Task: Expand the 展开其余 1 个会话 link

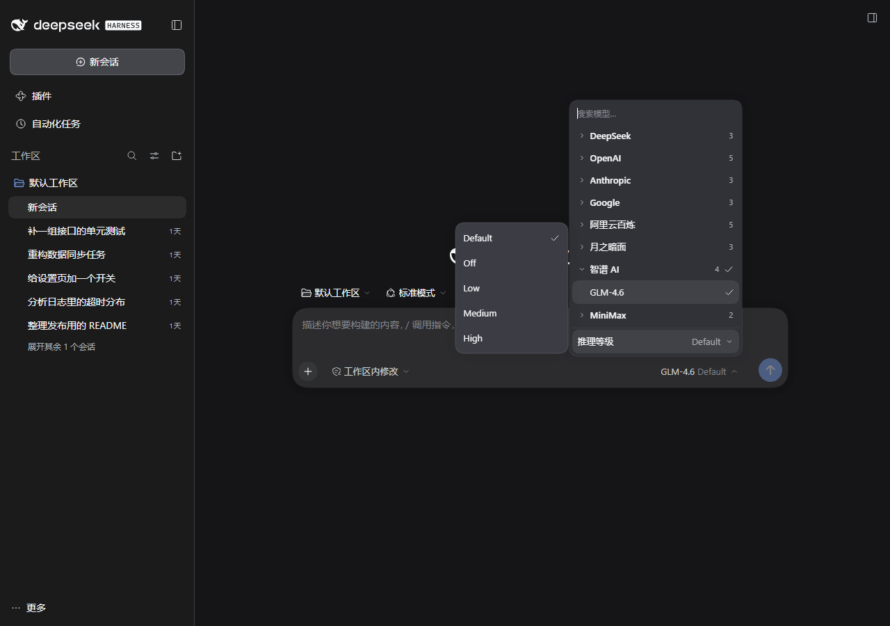Action: 61,346
